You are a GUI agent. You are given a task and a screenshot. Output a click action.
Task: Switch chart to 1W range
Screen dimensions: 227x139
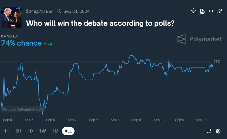tap(43, 131)
